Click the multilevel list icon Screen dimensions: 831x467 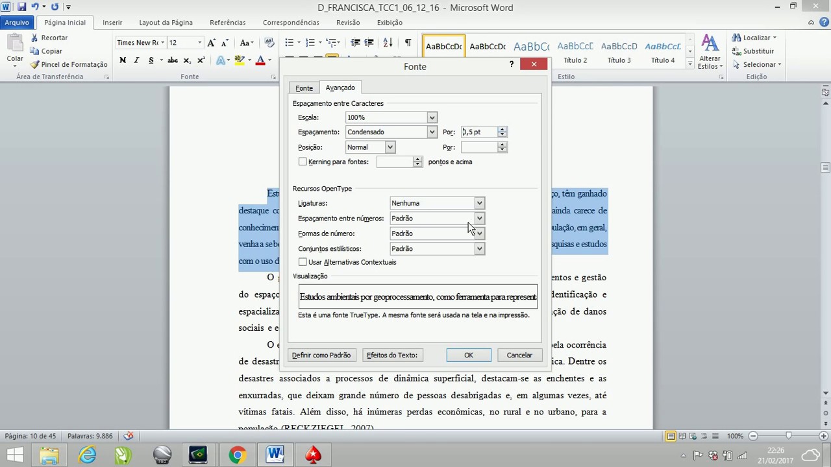[331, 43]
